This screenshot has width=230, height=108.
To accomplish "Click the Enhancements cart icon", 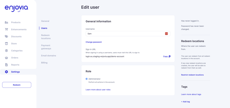I will point(6,29).
